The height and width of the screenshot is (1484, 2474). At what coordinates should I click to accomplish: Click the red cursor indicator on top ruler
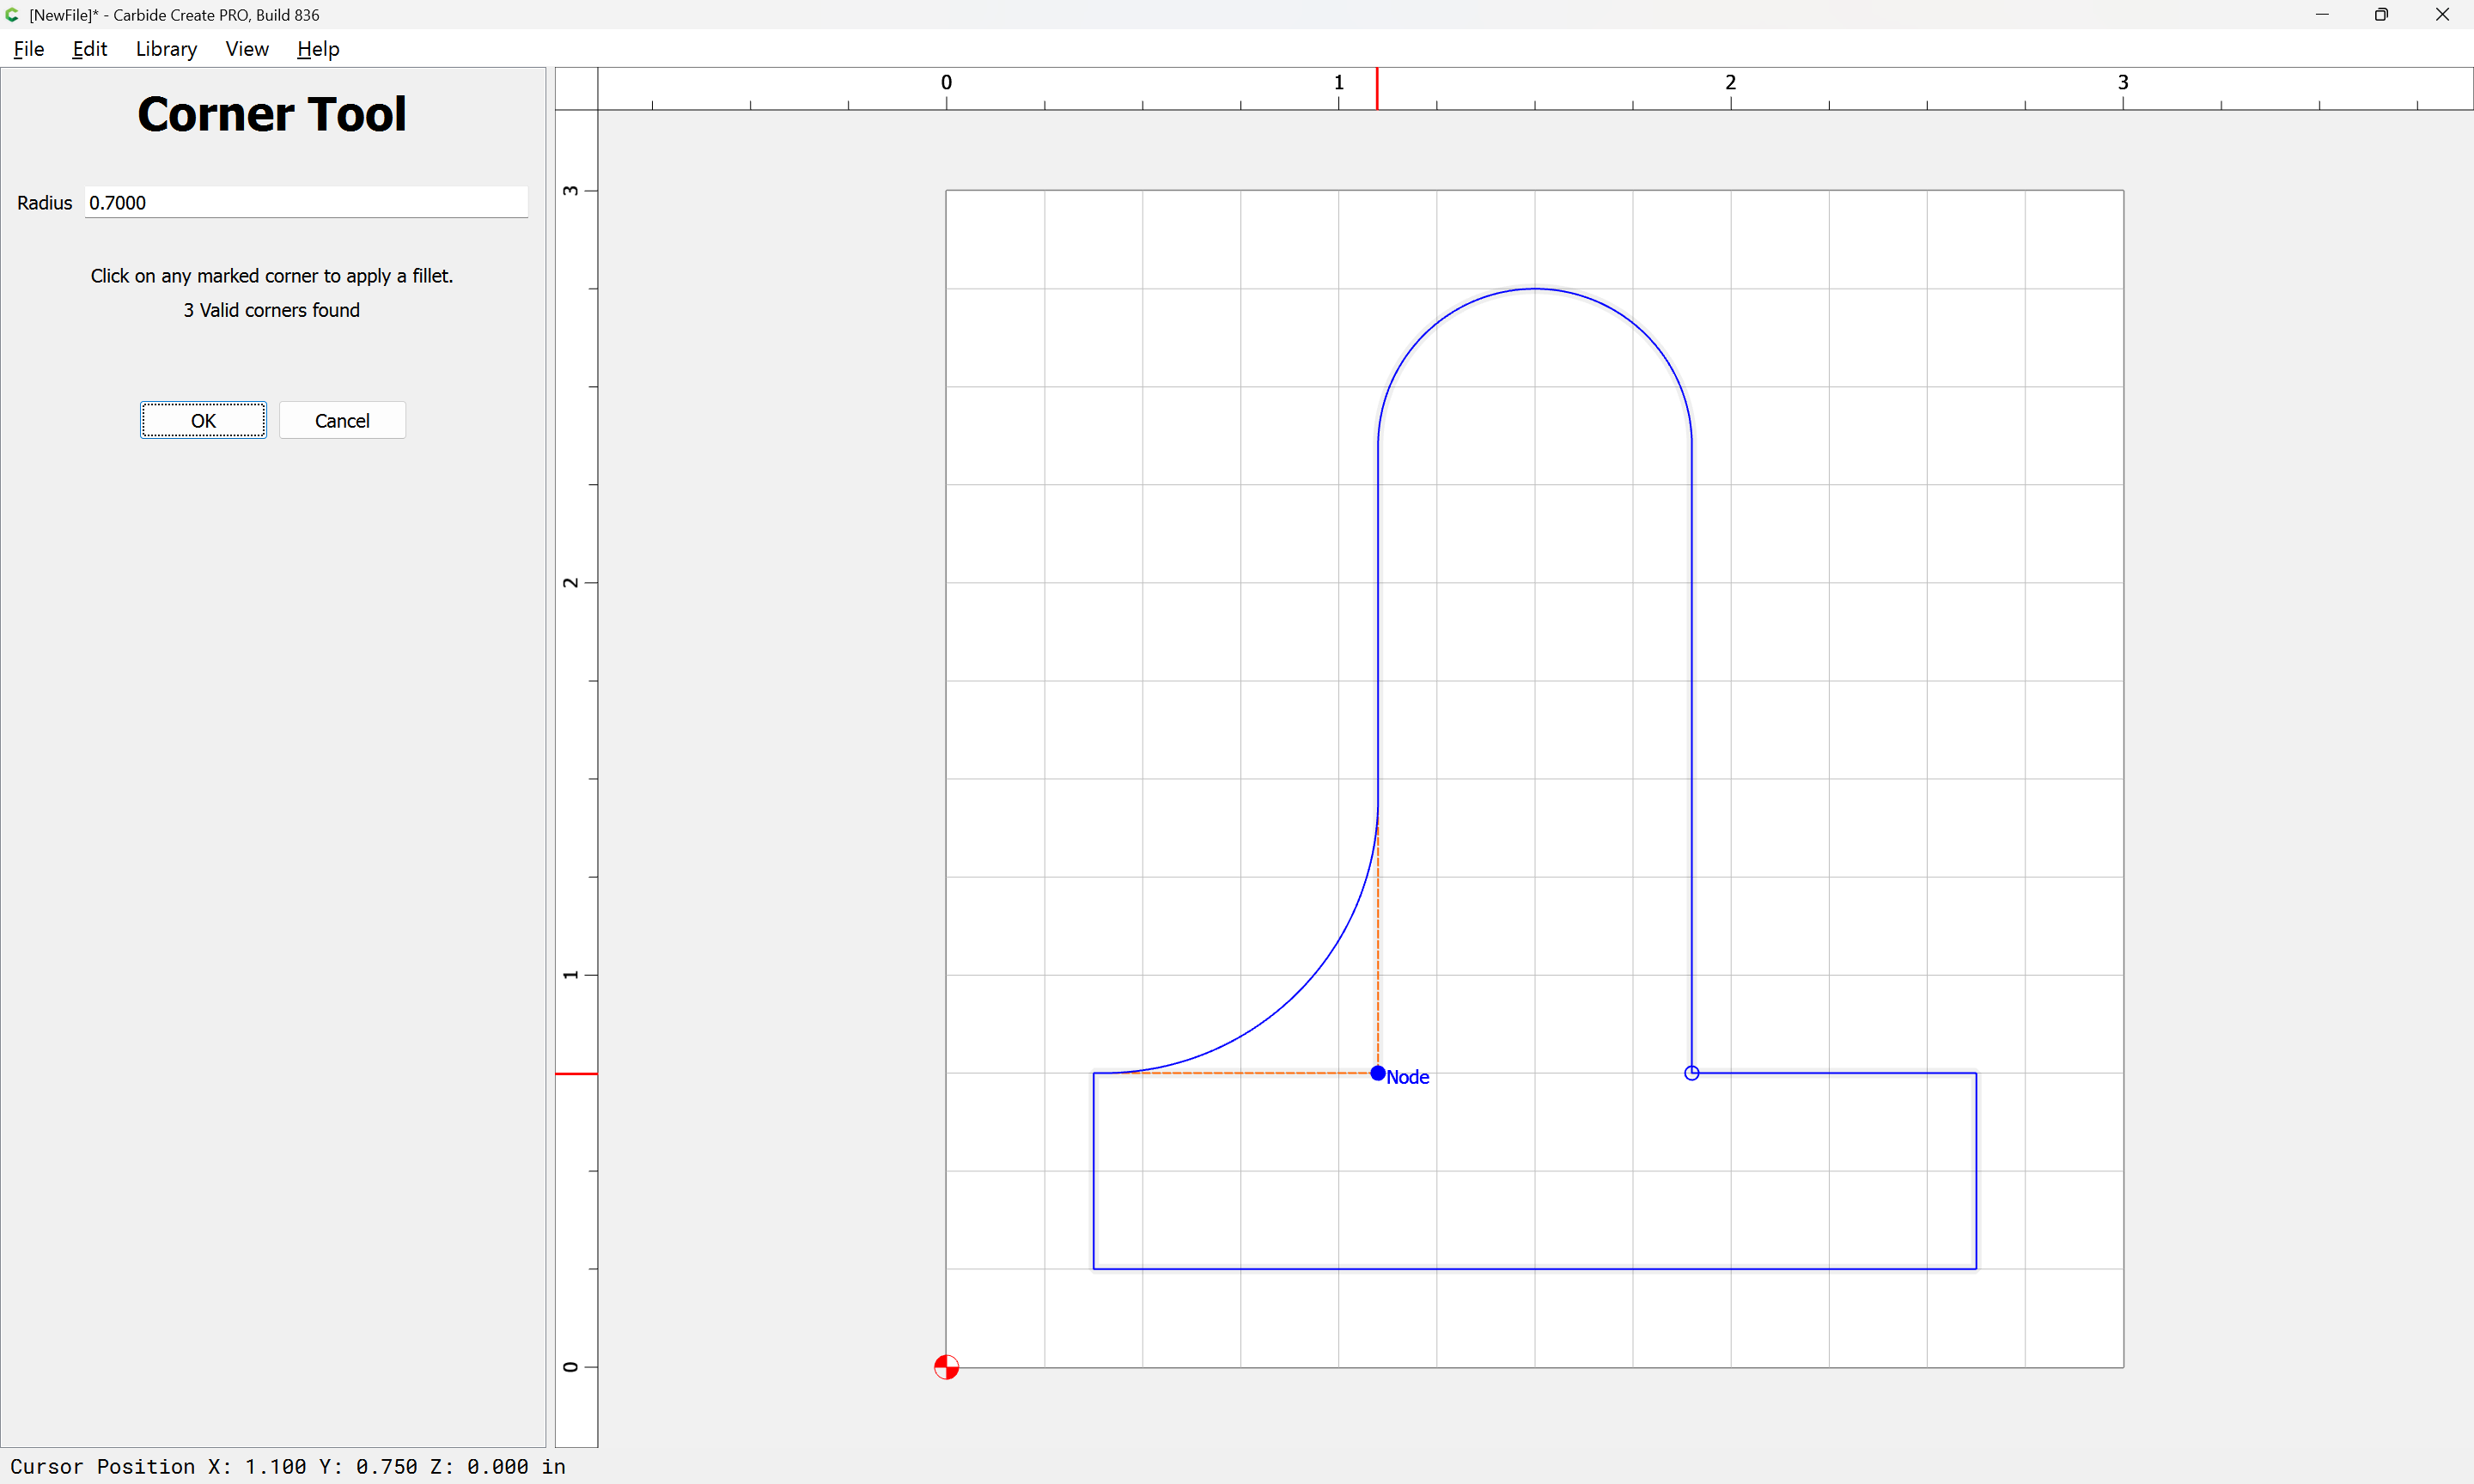pos(1377,88)
